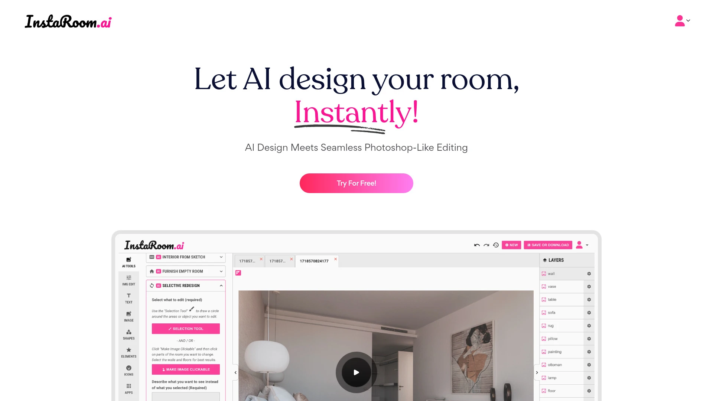Toggle visibility of painting layer
The height and width of the screenshot is (401, 713).
(x=544, y=352)
